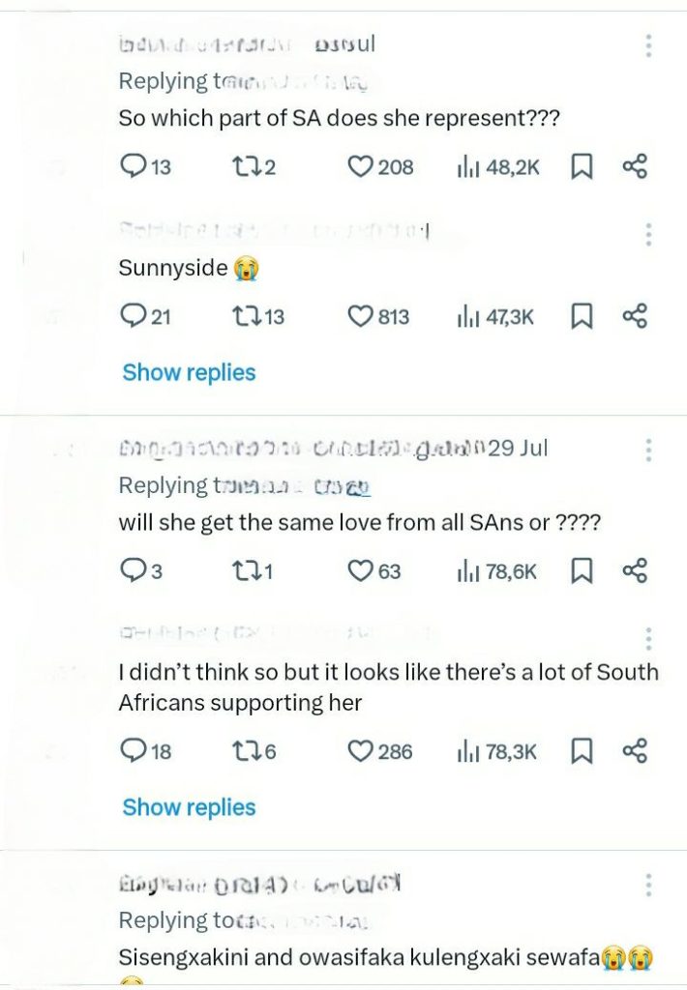Bookmark the 'Sunnyside' reply
The width and height of the screenshot is (687, 990).
click(582, 316)
